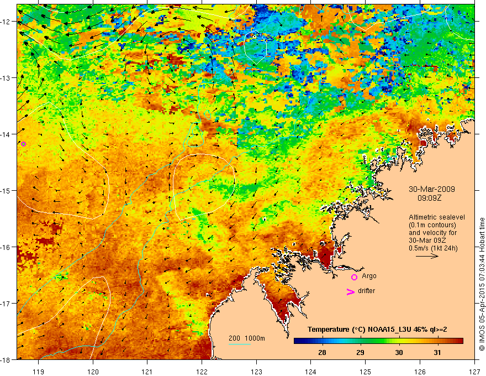Click the Argo float marker near longitude 119

point(23,144)
